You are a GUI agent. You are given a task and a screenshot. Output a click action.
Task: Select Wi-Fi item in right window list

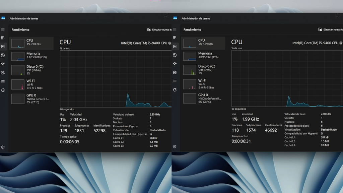click(x=203, y=84)
